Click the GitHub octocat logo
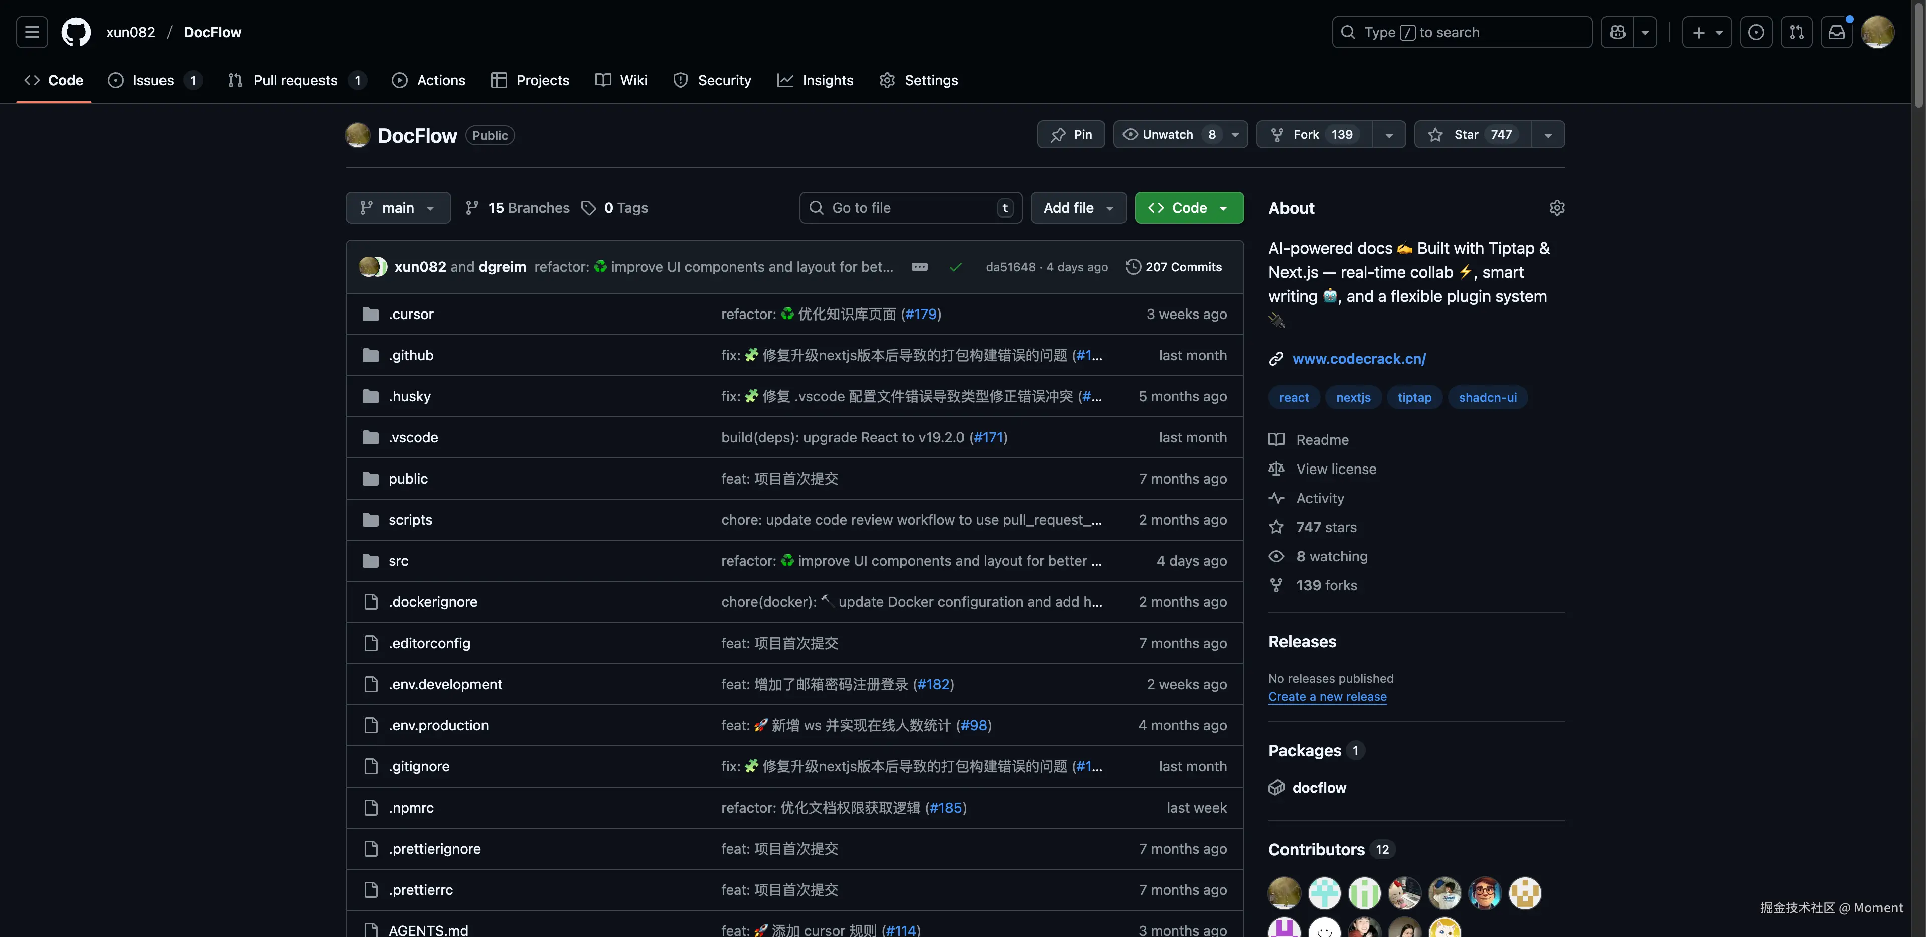Viewport: 1926px width, 937px height. click(76, 32)
